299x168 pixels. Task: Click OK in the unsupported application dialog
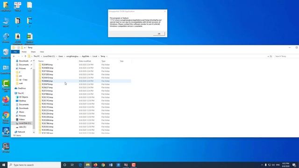tap(159, 34)
